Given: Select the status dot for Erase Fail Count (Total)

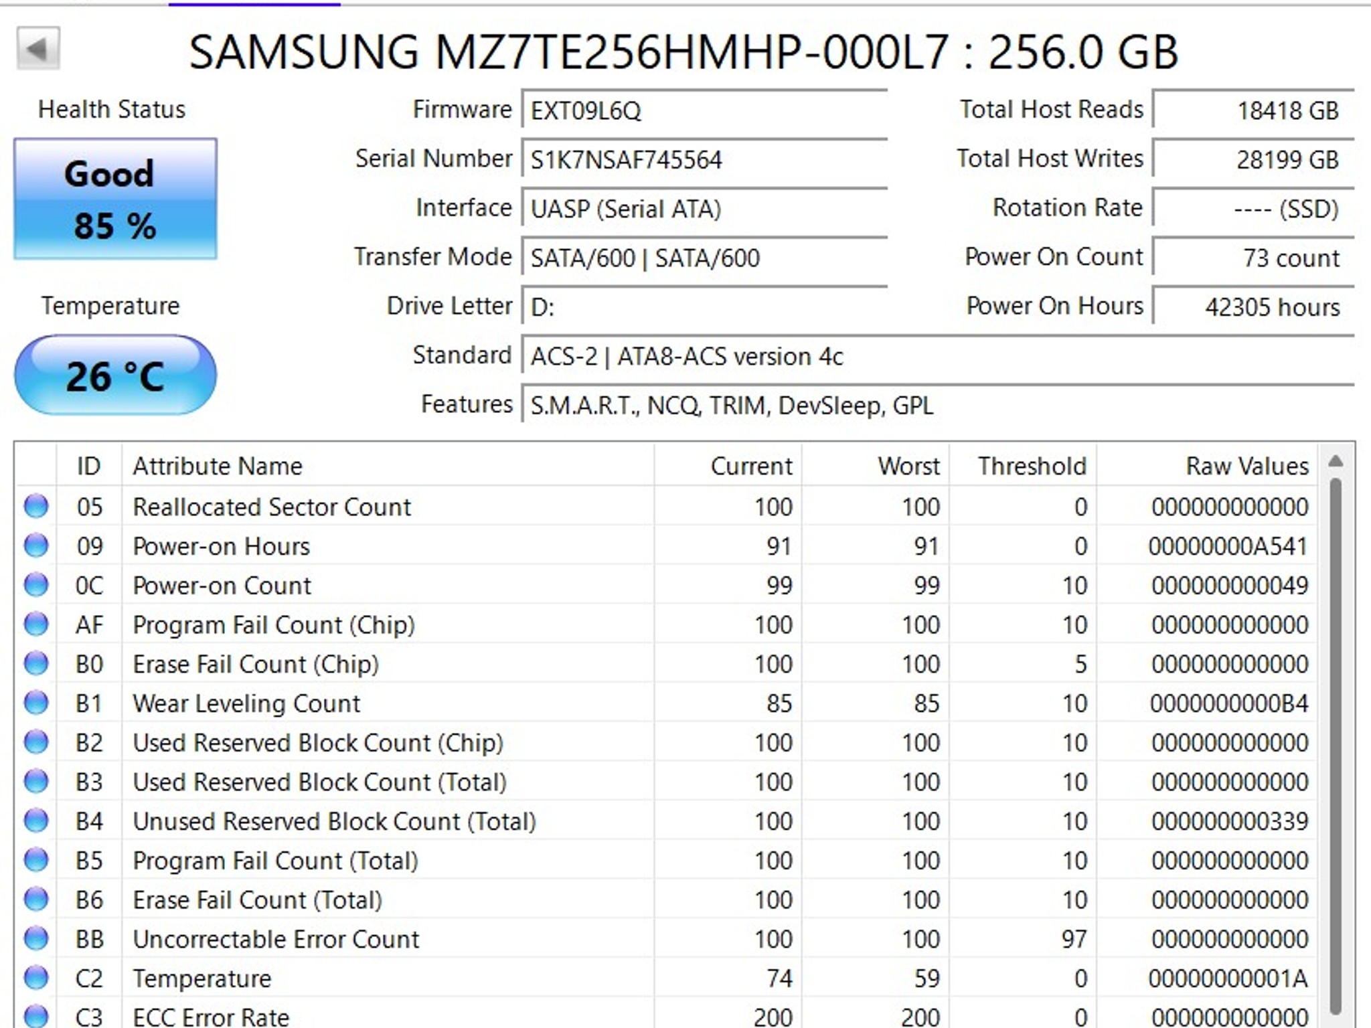Looking at the screenshot, I should (36, 899).
